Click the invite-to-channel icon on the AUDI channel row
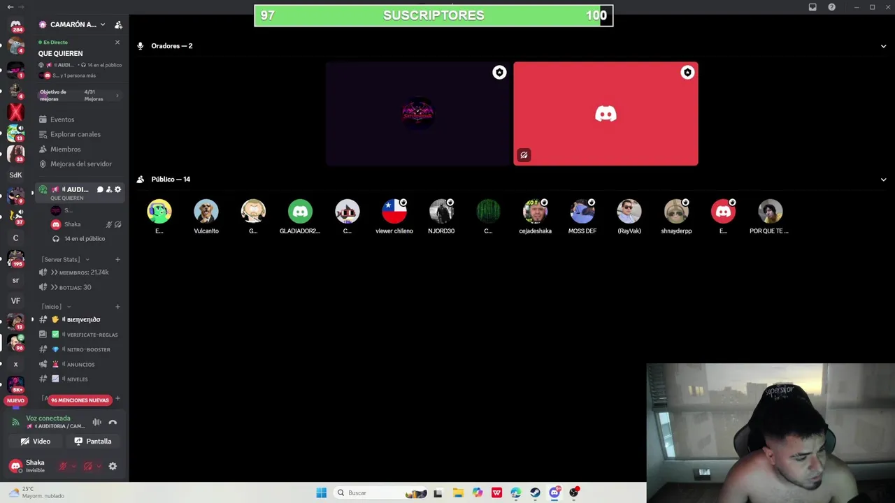The width and height of the screenshot is (895, 503). coord(108,189)
